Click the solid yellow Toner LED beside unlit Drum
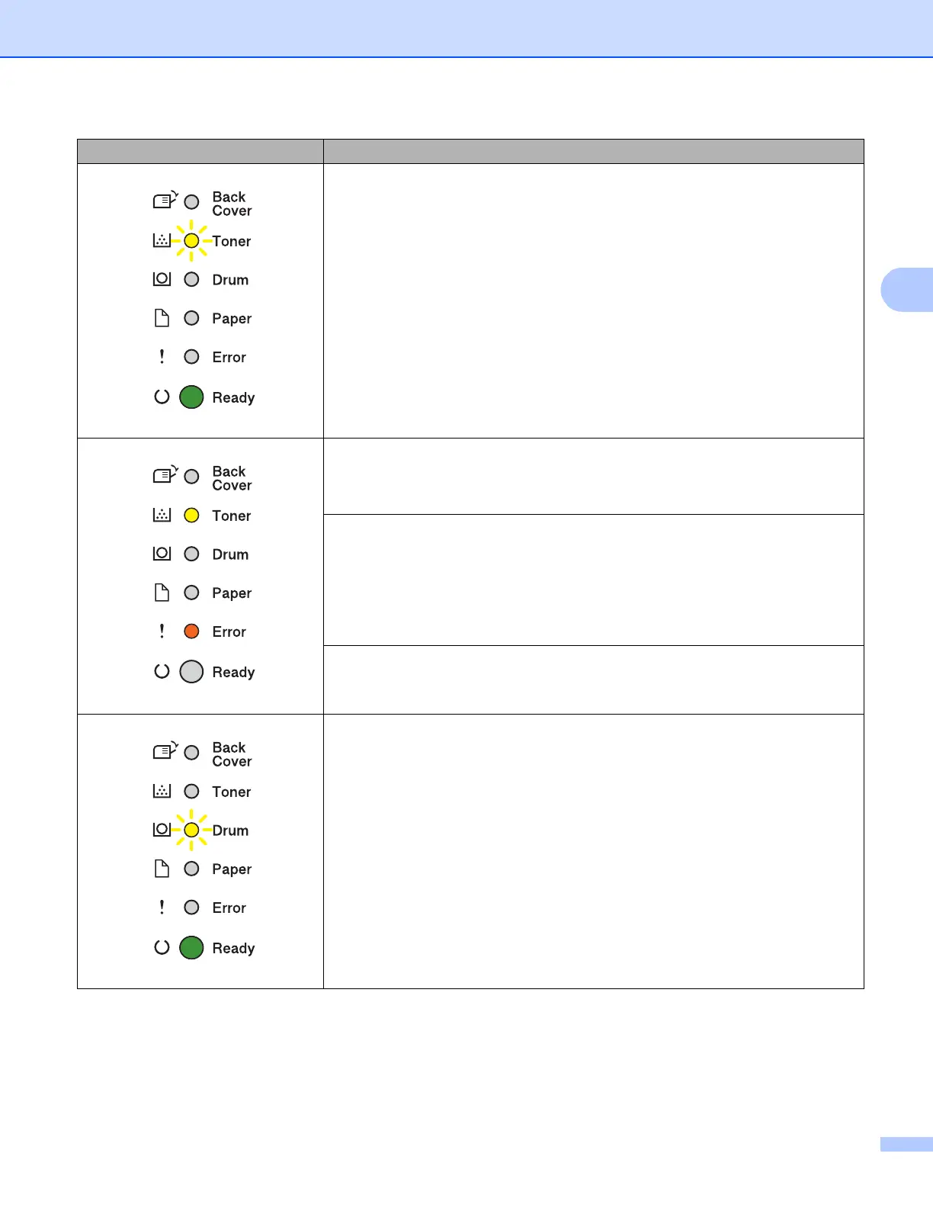The image size is (933, 1208). coord(191,516)
